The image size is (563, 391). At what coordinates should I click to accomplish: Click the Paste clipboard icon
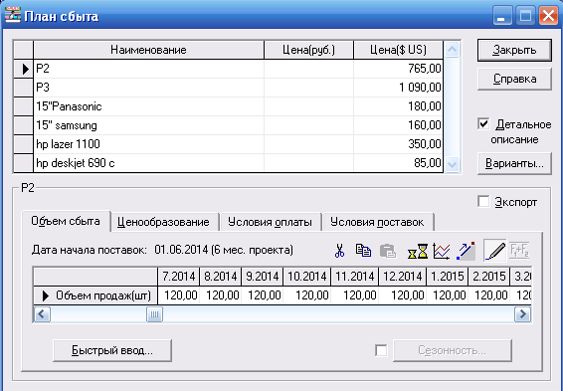[388, 251]
